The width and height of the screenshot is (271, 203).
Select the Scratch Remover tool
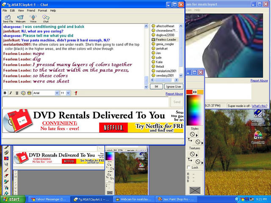(x=6, y=170)
